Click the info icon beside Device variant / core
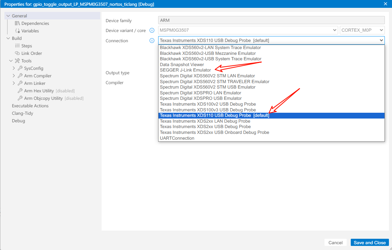This screenshot has height=250, width=392. pyautogui.click(x=152, y=30)
